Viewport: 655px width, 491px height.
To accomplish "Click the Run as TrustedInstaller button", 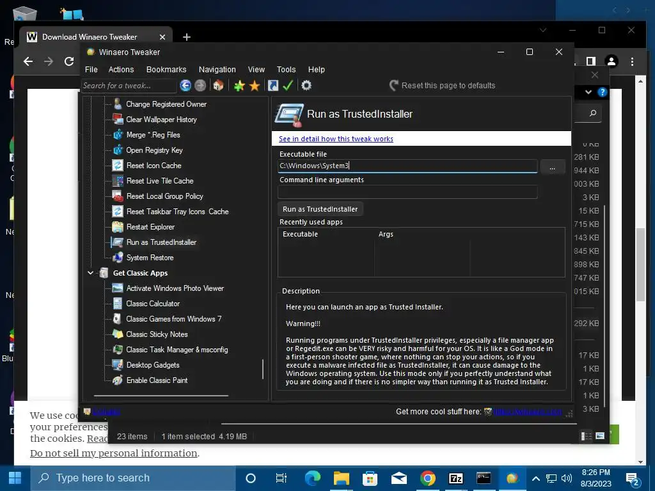I will tap(320, 209).
